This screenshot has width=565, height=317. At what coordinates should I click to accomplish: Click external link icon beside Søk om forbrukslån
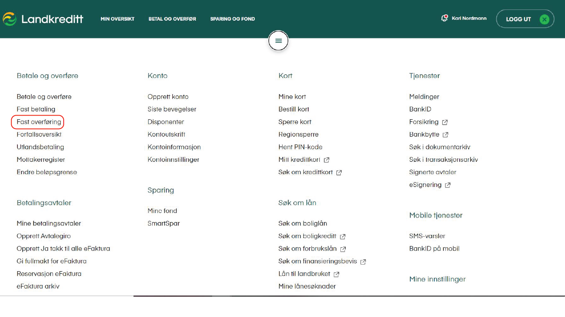343,249
